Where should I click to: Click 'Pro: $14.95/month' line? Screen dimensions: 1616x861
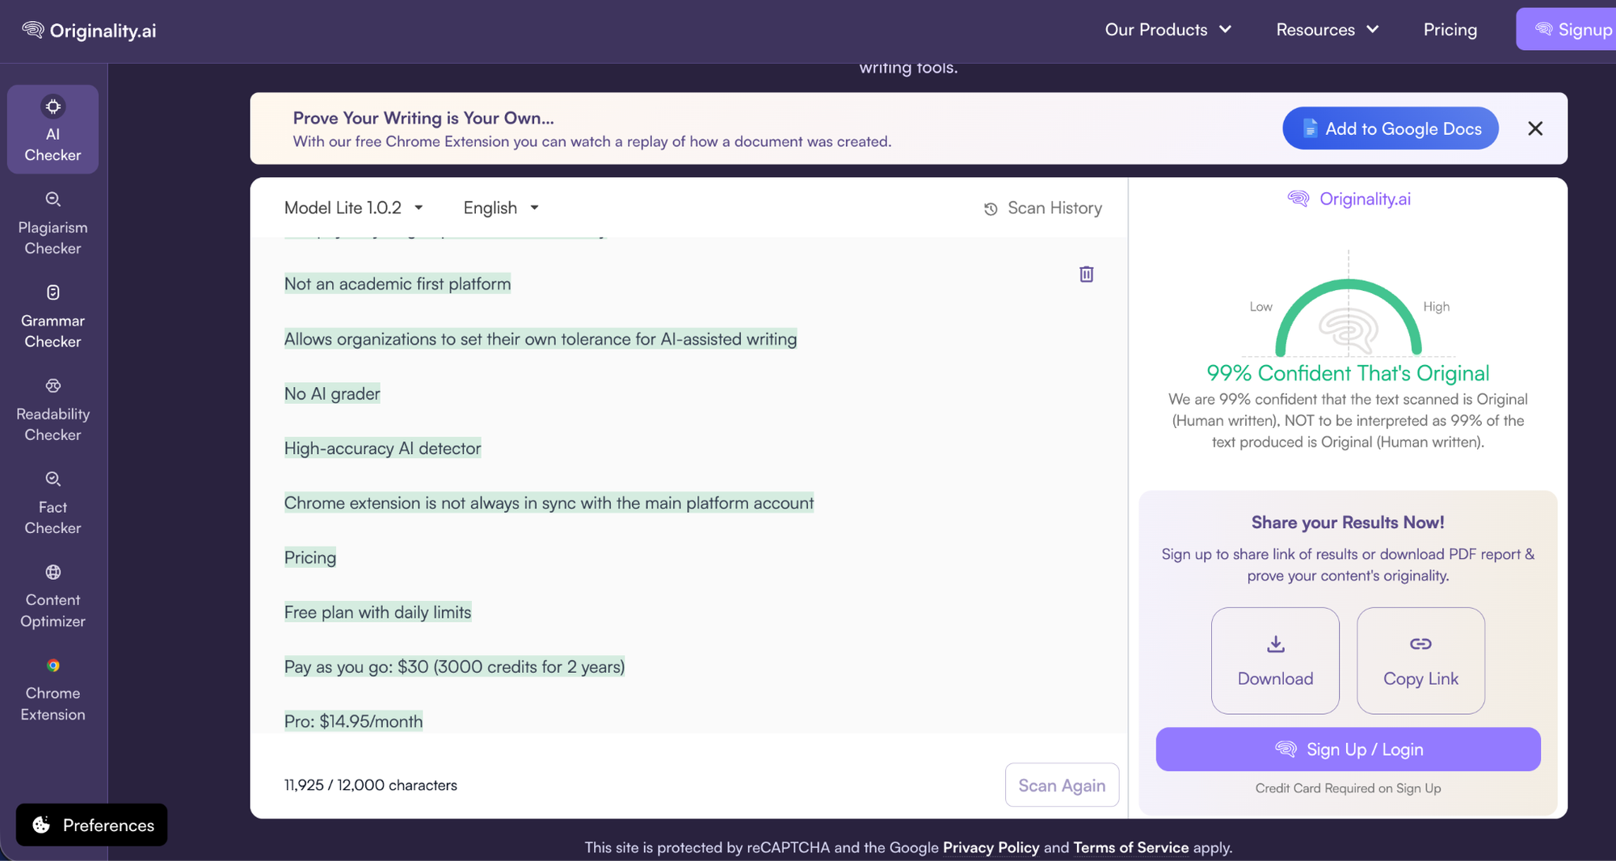353,721
